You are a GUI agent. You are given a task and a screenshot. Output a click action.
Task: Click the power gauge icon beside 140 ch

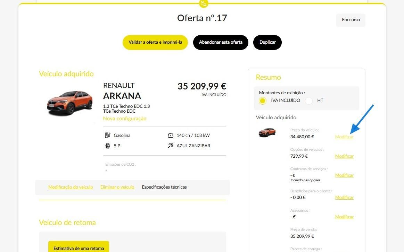(x=171, y=135)
